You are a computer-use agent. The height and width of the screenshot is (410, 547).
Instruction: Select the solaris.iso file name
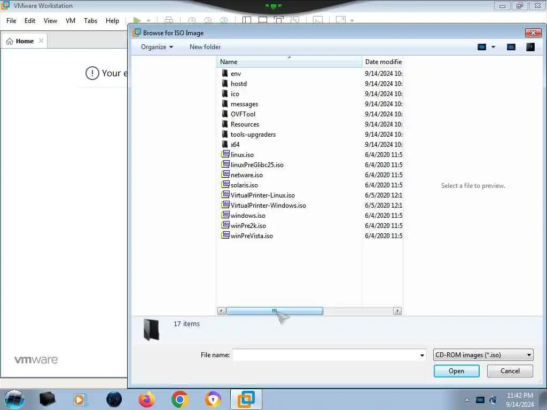point(244,185)
